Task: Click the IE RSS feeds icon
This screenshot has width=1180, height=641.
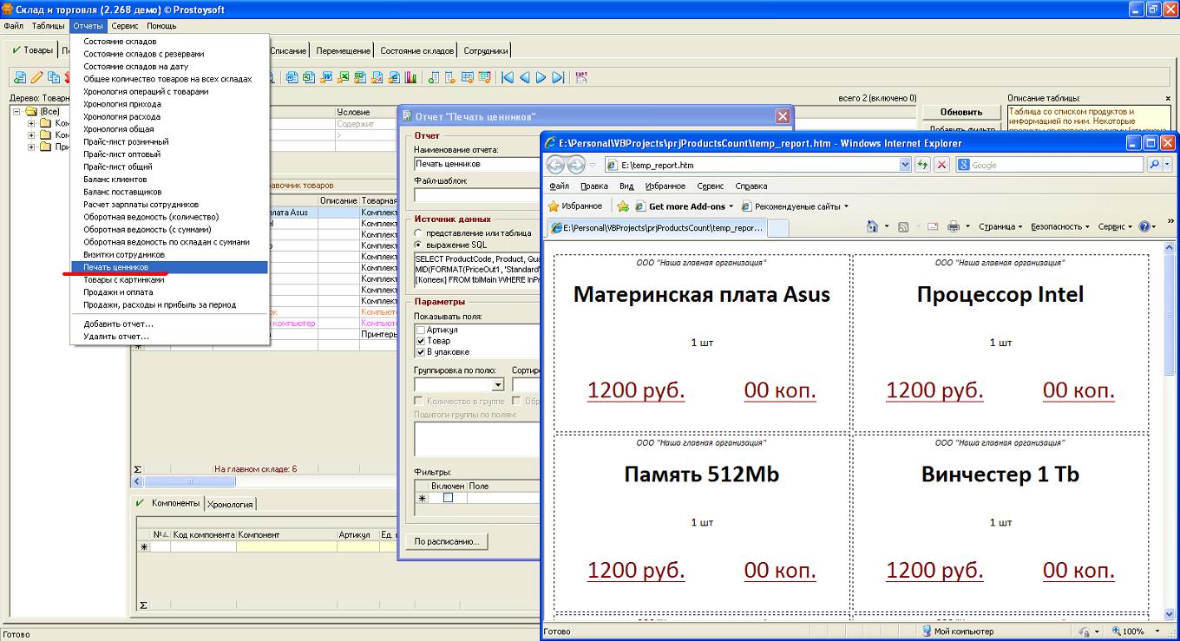Action: pyautogui.click(x=903, y=226)
